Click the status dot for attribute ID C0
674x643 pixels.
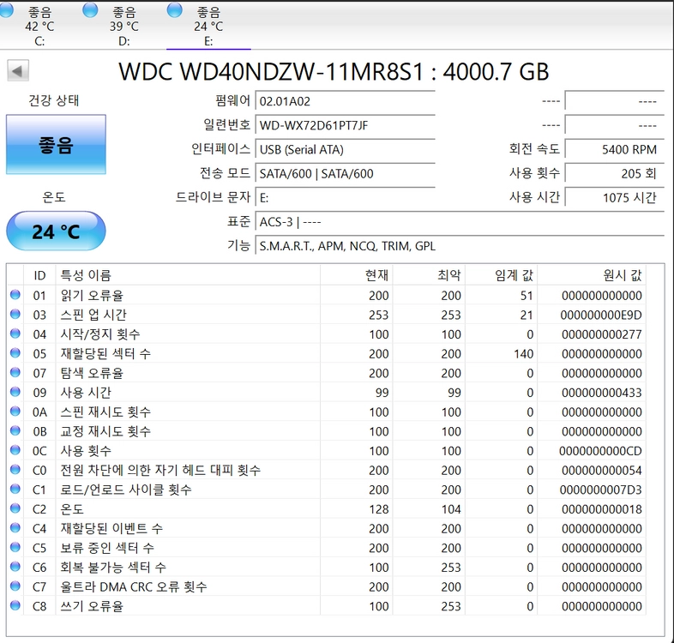pyautogui.click(x=15, y=469)
